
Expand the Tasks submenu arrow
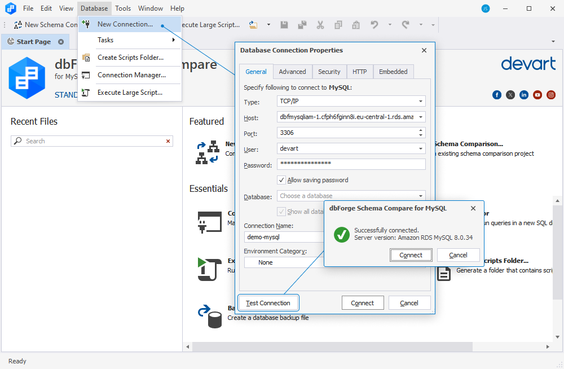click(173, 40)
